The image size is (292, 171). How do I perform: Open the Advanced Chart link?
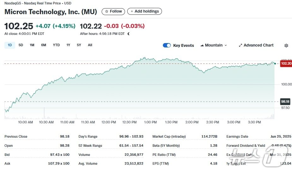[258, 45]
